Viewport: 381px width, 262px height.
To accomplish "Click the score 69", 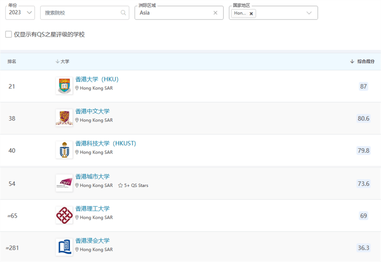I will click(x=363, y=216).
